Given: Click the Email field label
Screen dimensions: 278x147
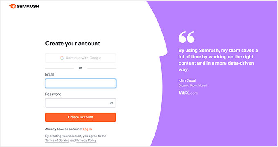Looking at the screenshot, I should pos(49,75).
